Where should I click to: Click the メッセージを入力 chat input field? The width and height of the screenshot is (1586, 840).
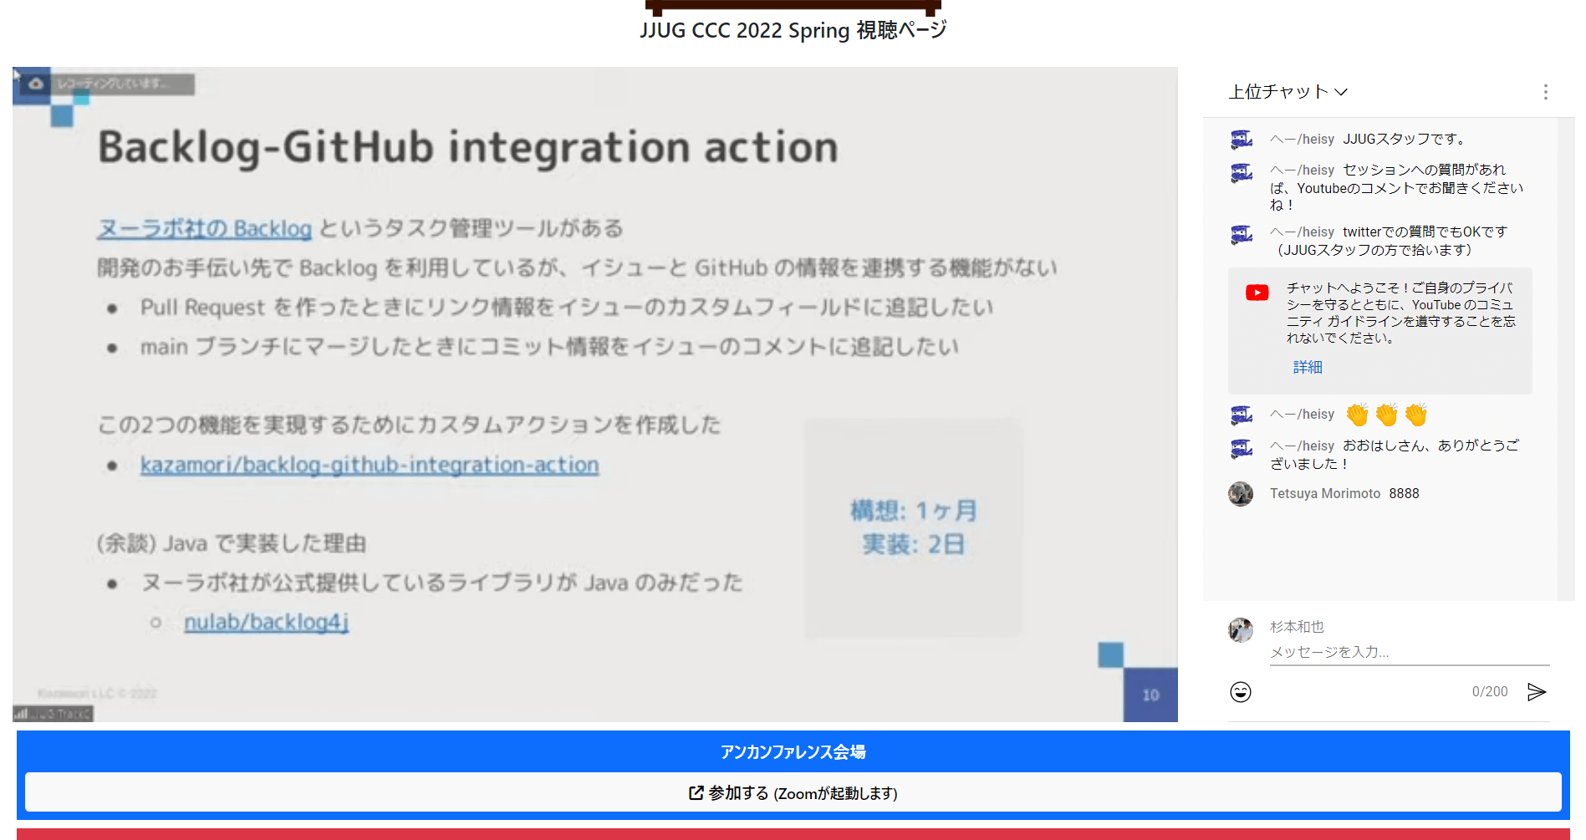1410,652
